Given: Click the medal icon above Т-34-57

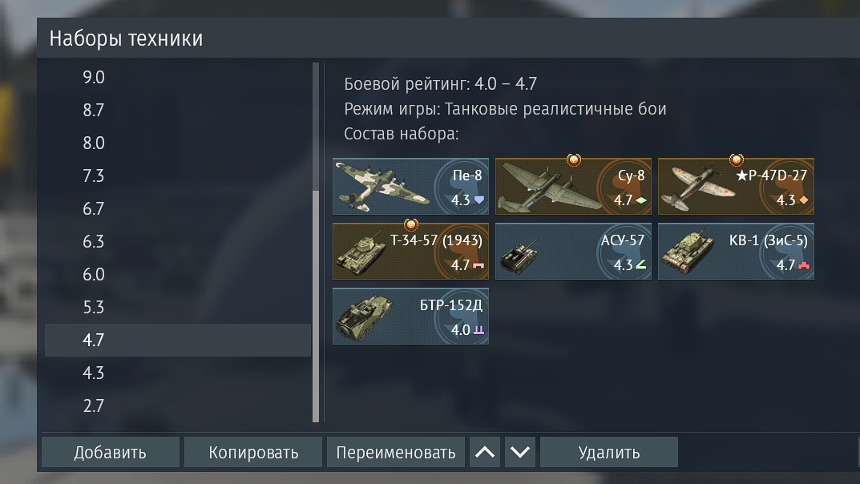Looking at the screenshot, I should 411,224.
